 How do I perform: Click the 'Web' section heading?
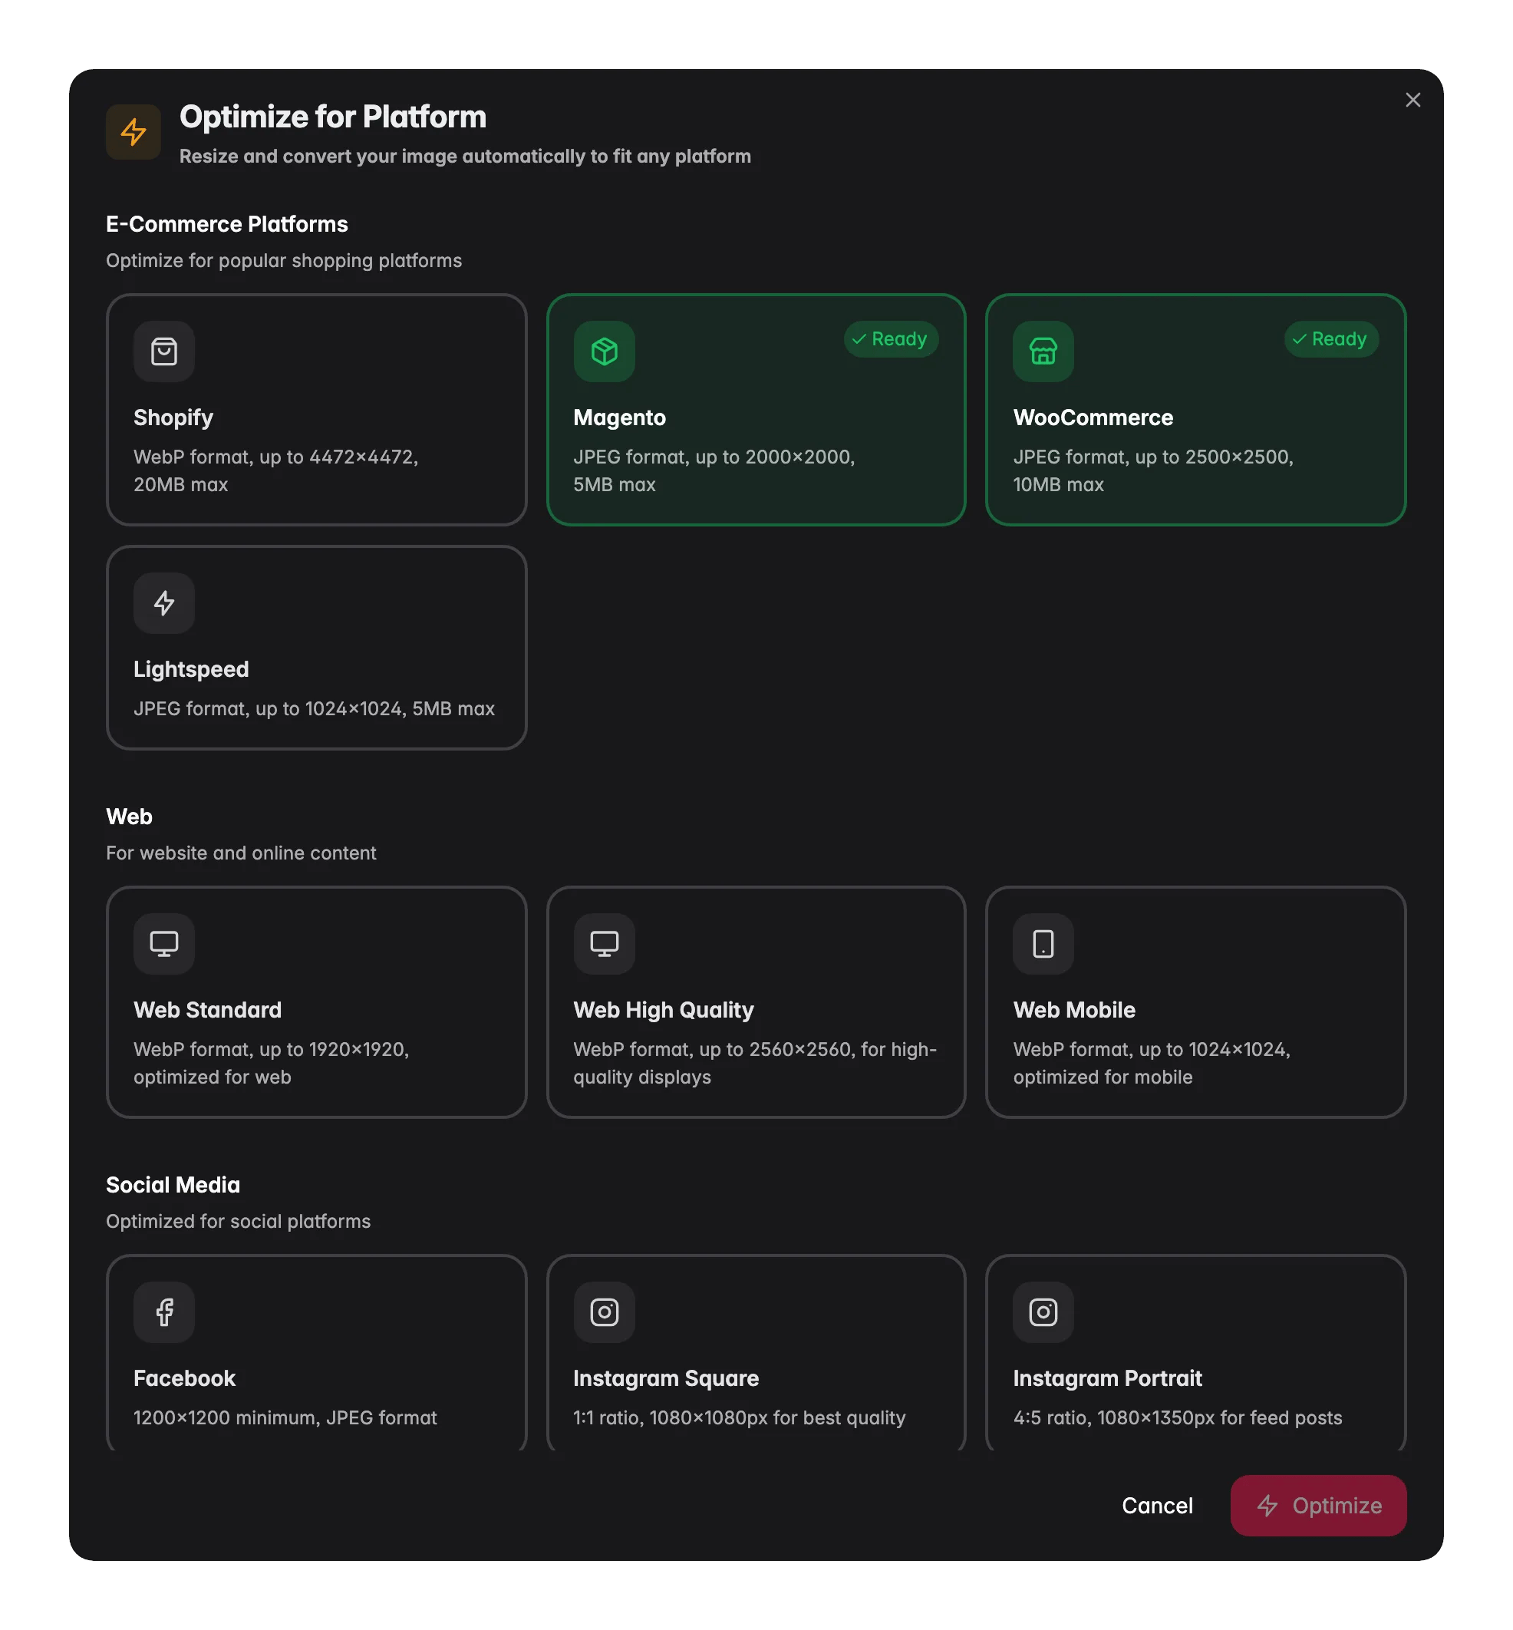click(130, 817)
